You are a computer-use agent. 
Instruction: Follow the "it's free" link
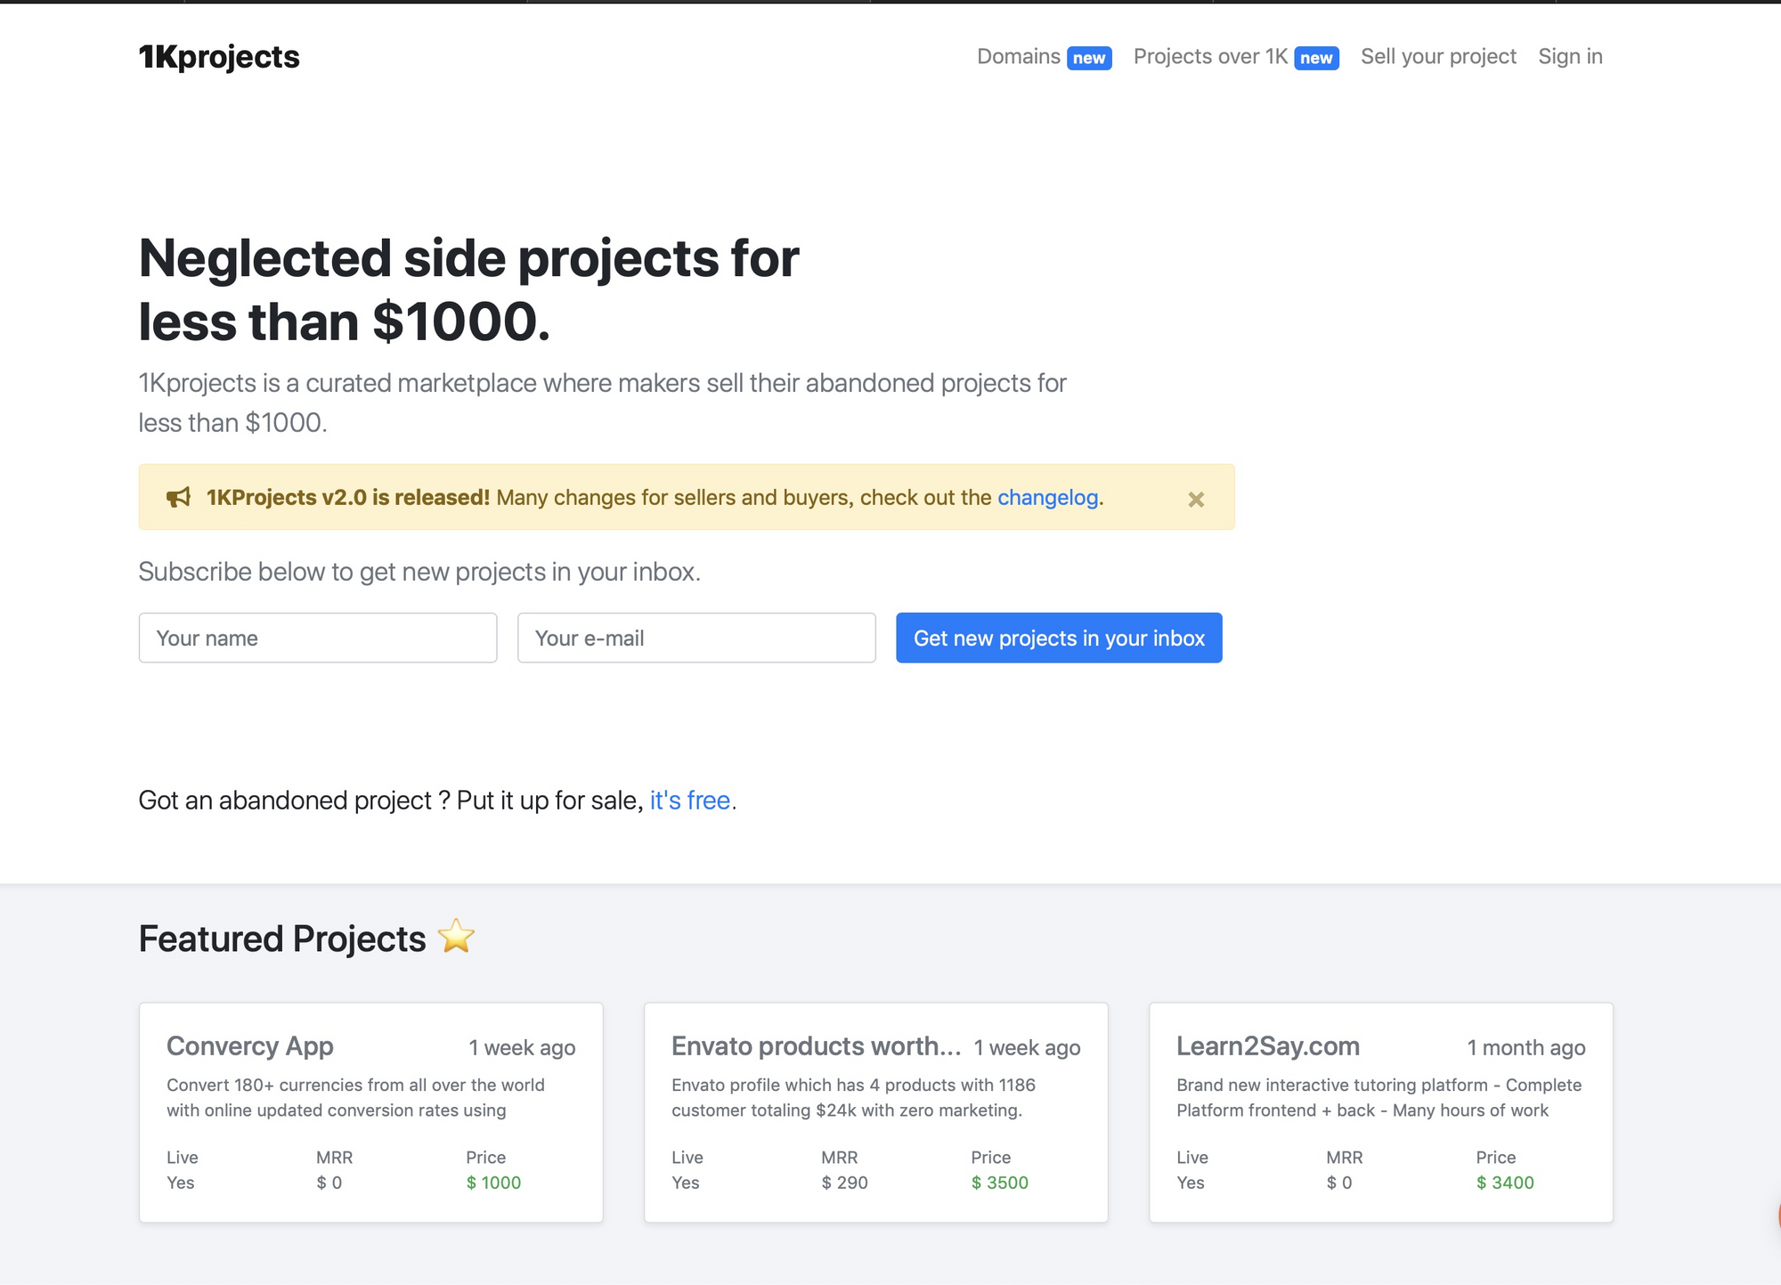[x=690, y=801]
